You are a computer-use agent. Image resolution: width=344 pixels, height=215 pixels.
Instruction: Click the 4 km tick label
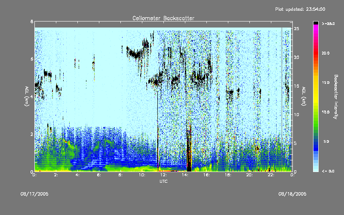(x=32, y=96)
